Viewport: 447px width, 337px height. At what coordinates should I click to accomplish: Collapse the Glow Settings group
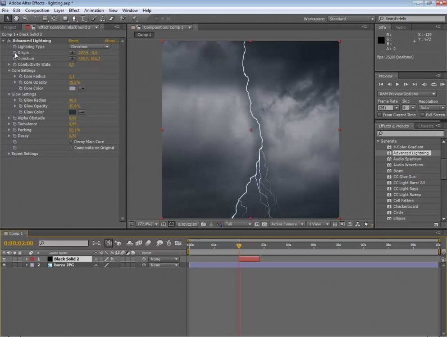(x=10, y=94)
